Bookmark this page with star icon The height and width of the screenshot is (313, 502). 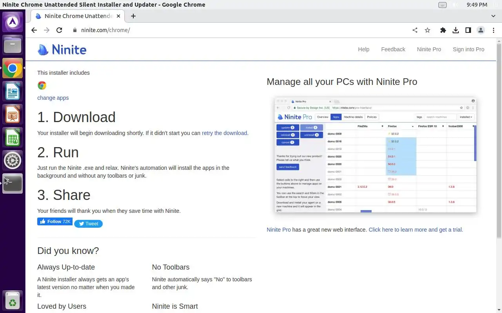[427, 30]
